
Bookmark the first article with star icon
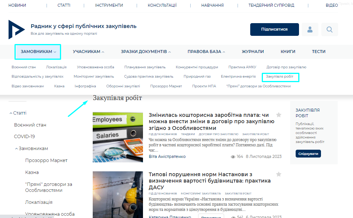[279, 115]
